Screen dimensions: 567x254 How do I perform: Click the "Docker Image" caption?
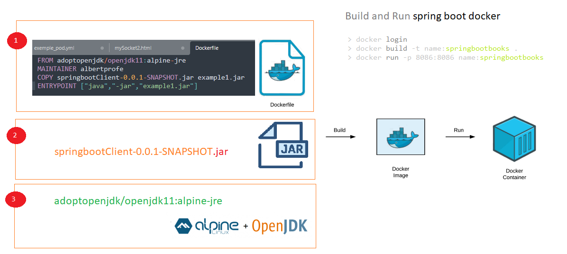click(401, 172)
